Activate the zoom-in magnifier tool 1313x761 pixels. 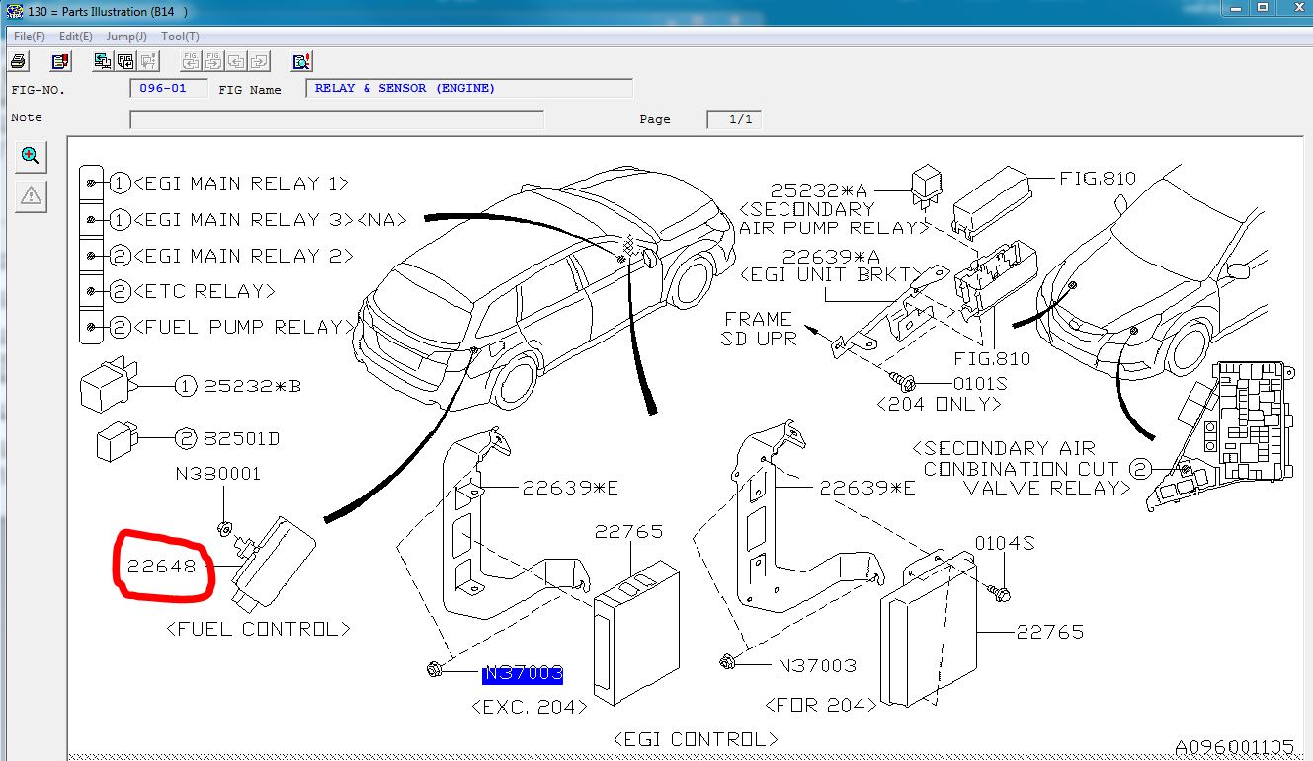coord(31,156)
